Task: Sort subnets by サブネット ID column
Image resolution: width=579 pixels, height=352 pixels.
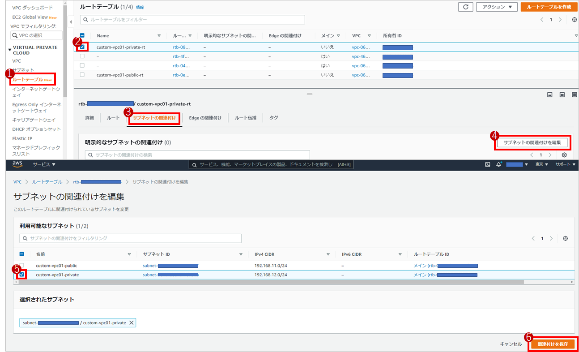Action: pos(241,254)
